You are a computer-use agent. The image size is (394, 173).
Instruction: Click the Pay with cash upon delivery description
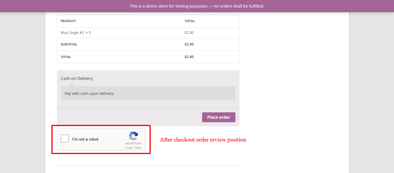pos(89,94)
